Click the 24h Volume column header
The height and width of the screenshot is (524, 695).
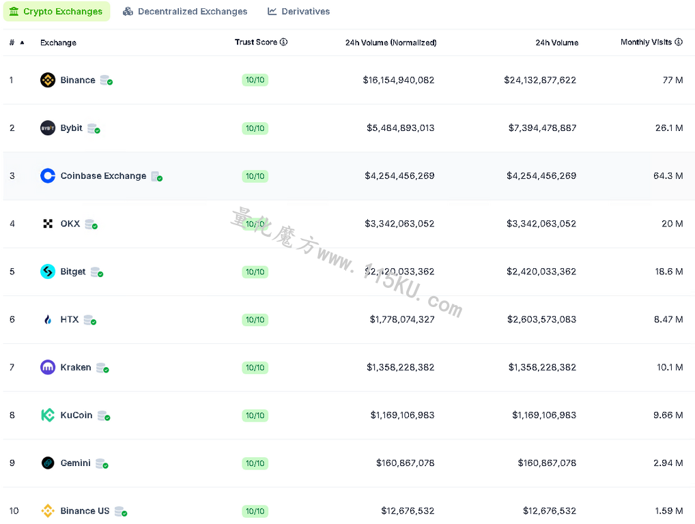[x=556, y=42]
